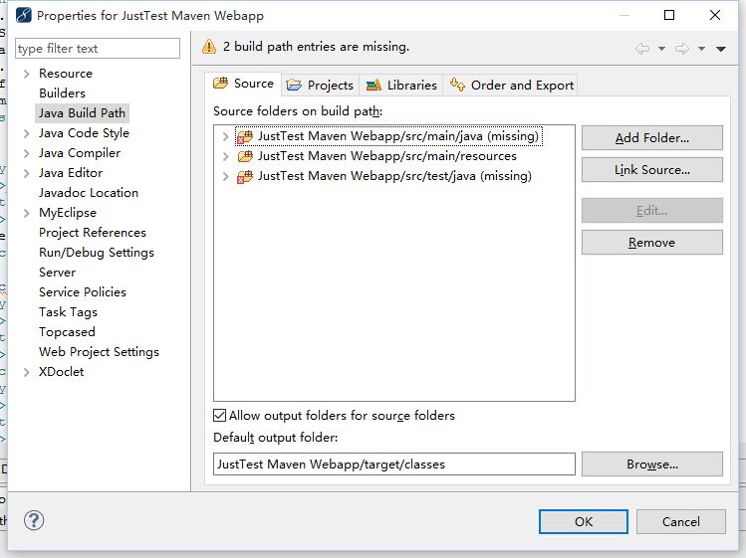The height and width of the screenshot is (558, 746).
Task: Maximize the Properties dialog window
Action: tap(669, 15)
